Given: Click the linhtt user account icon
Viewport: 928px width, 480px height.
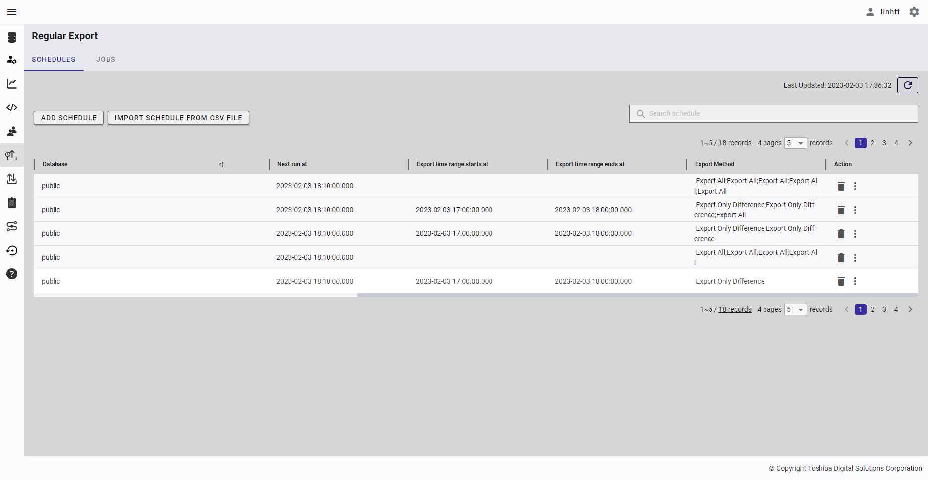Looking at the screenshot, I should click(x=870, y=12).
